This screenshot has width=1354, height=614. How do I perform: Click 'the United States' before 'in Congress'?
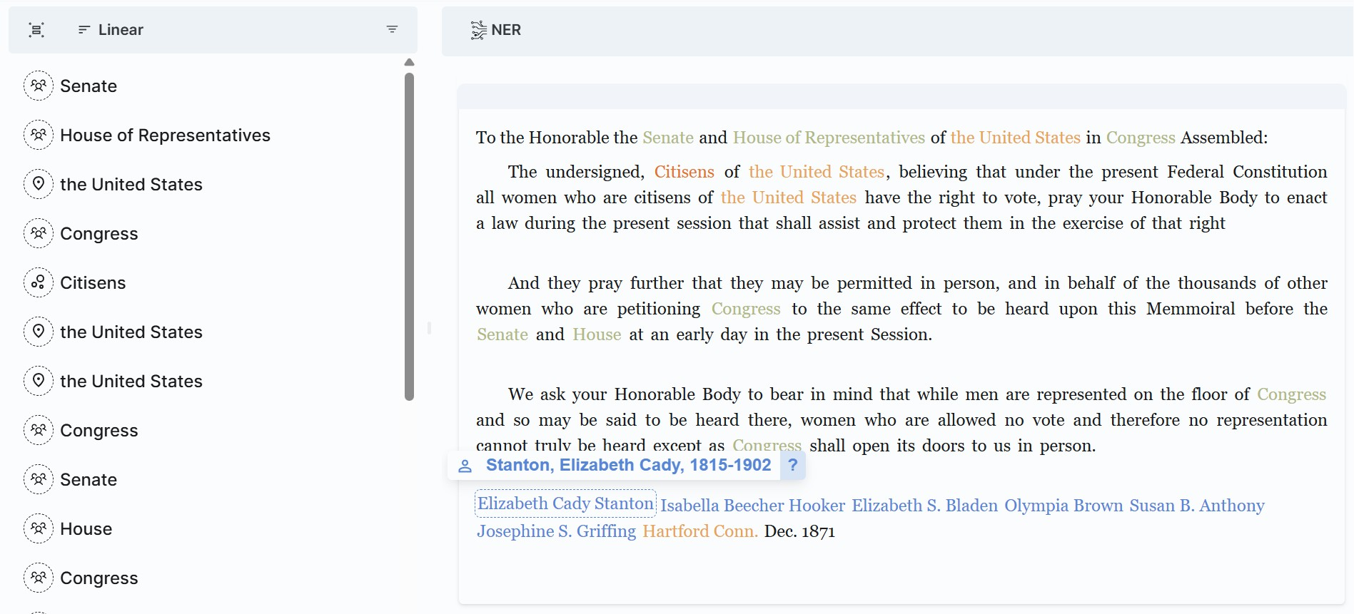coord(1016,138)
